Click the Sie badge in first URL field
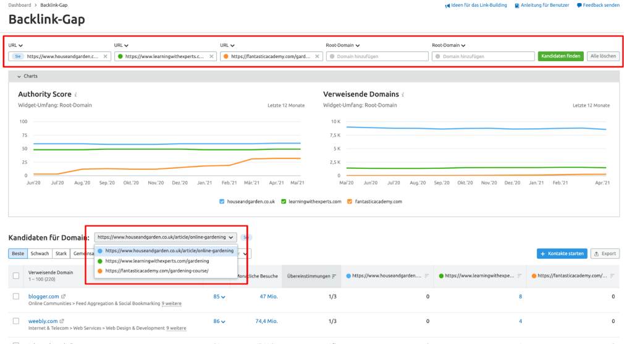624x344 pixels. point(17,56)
